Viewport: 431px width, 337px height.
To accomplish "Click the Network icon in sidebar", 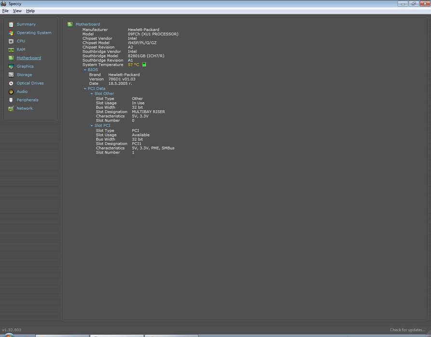I will (x=11, y=108).
